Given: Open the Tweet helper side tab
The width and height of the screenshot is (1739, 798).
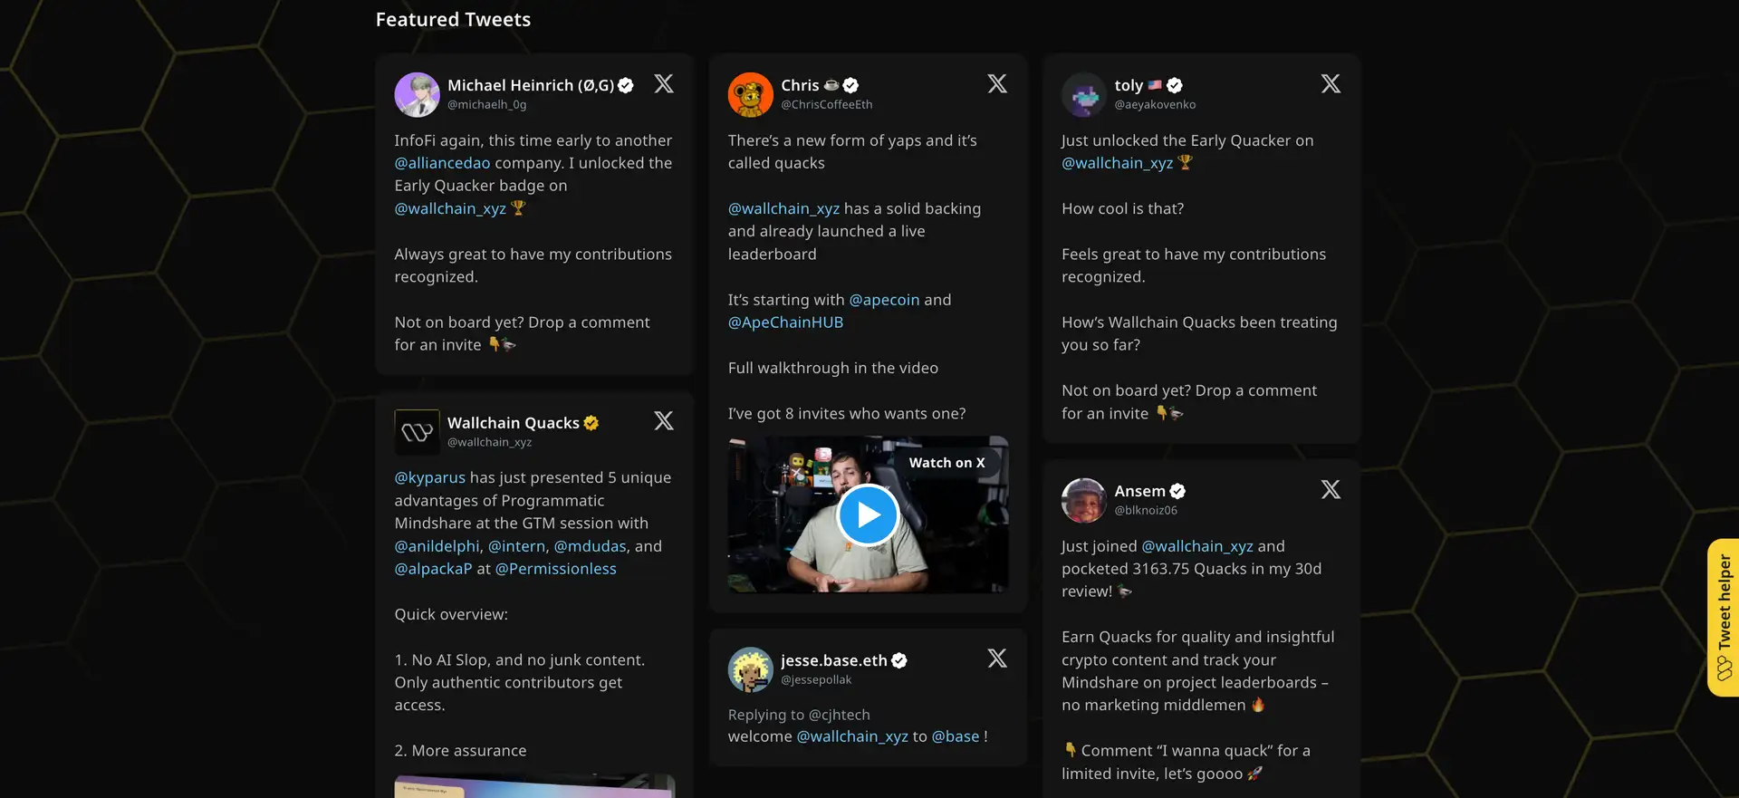Looking at the screenshot, I should 1723,618.
